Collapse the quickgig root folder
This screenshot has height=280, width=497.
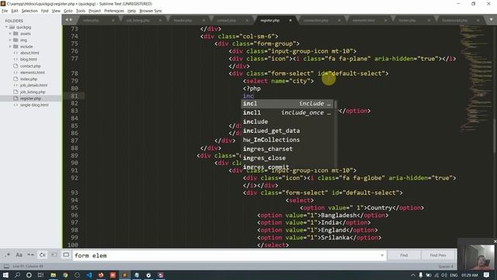pos(6,27)
